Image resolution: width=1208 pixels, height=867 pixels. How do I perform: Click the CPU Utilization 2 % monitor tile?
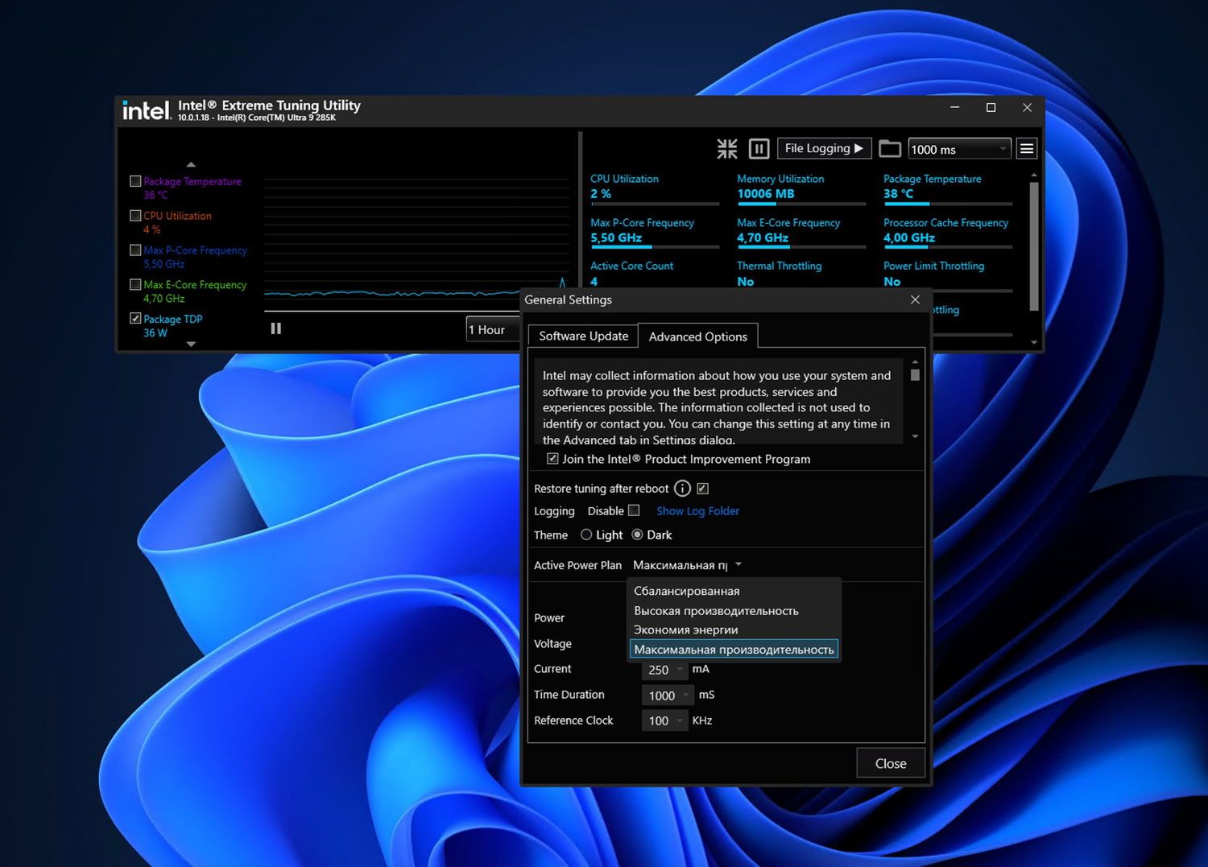point(655,188)
